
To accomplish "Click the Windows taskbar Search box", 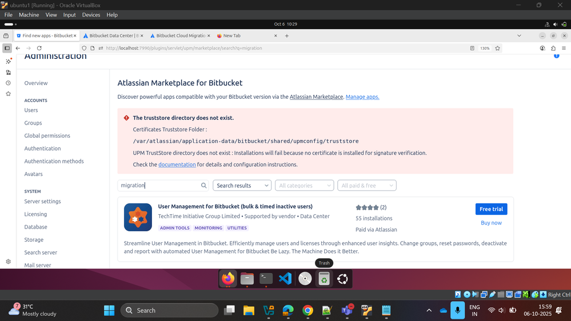I will [169, 311].
